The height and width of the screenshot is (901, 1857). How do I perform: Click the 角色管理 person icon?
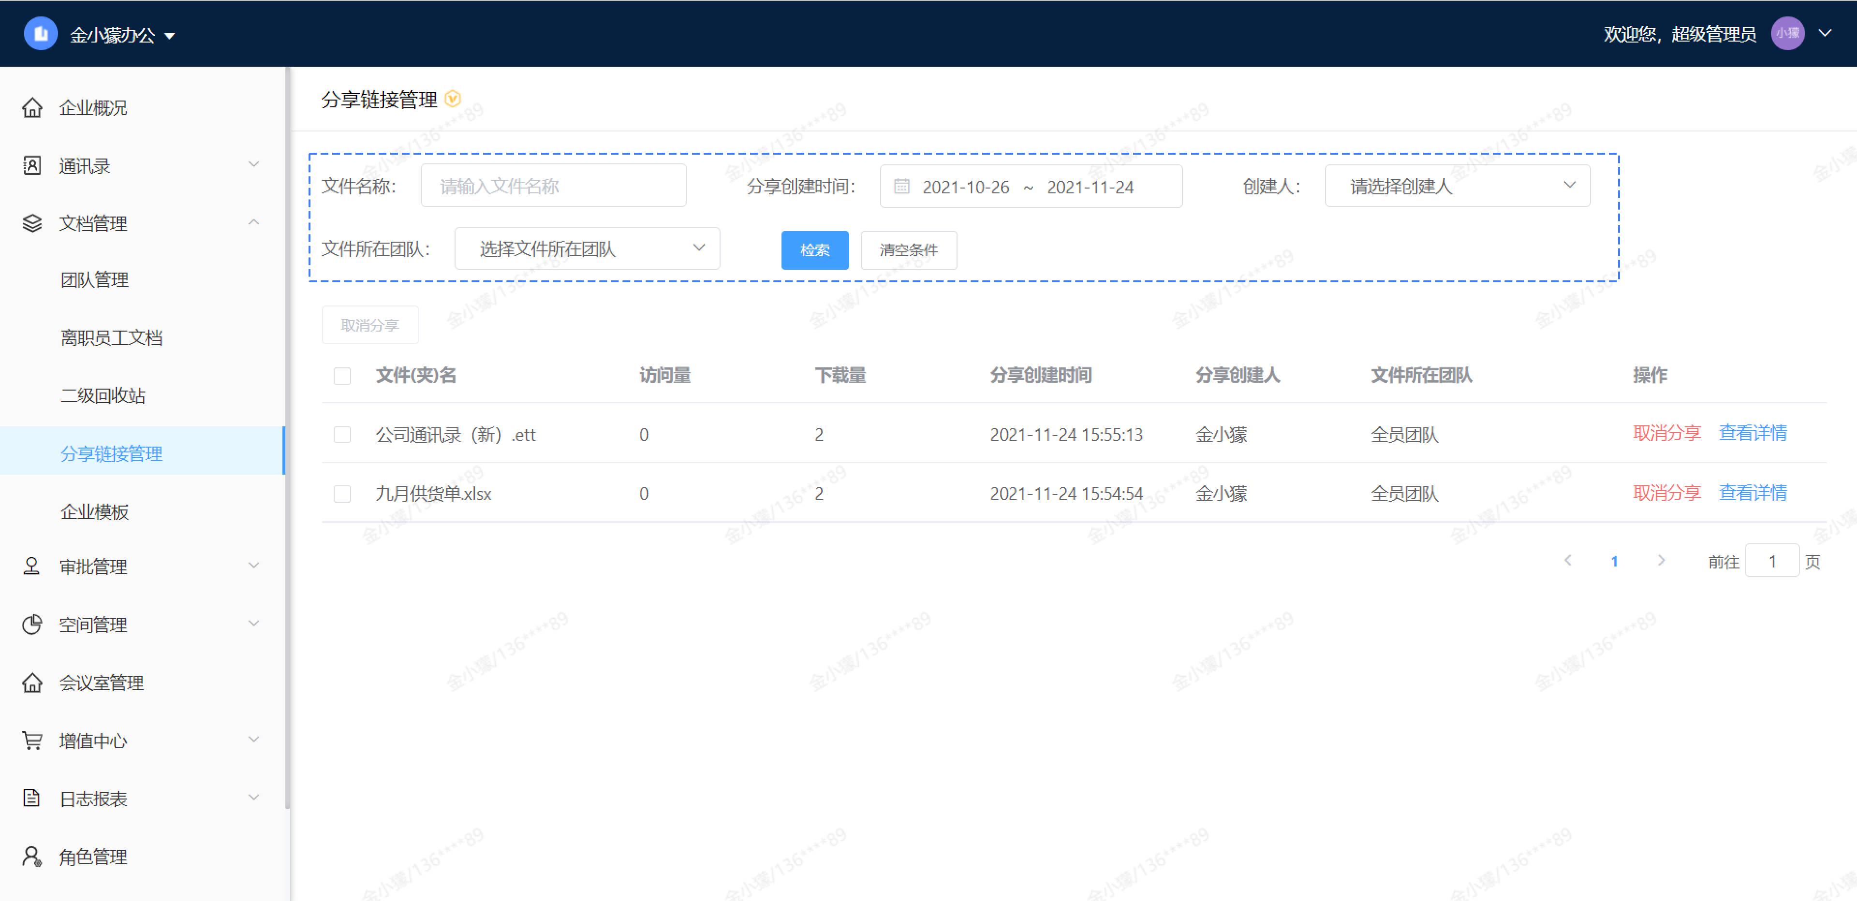32,856
